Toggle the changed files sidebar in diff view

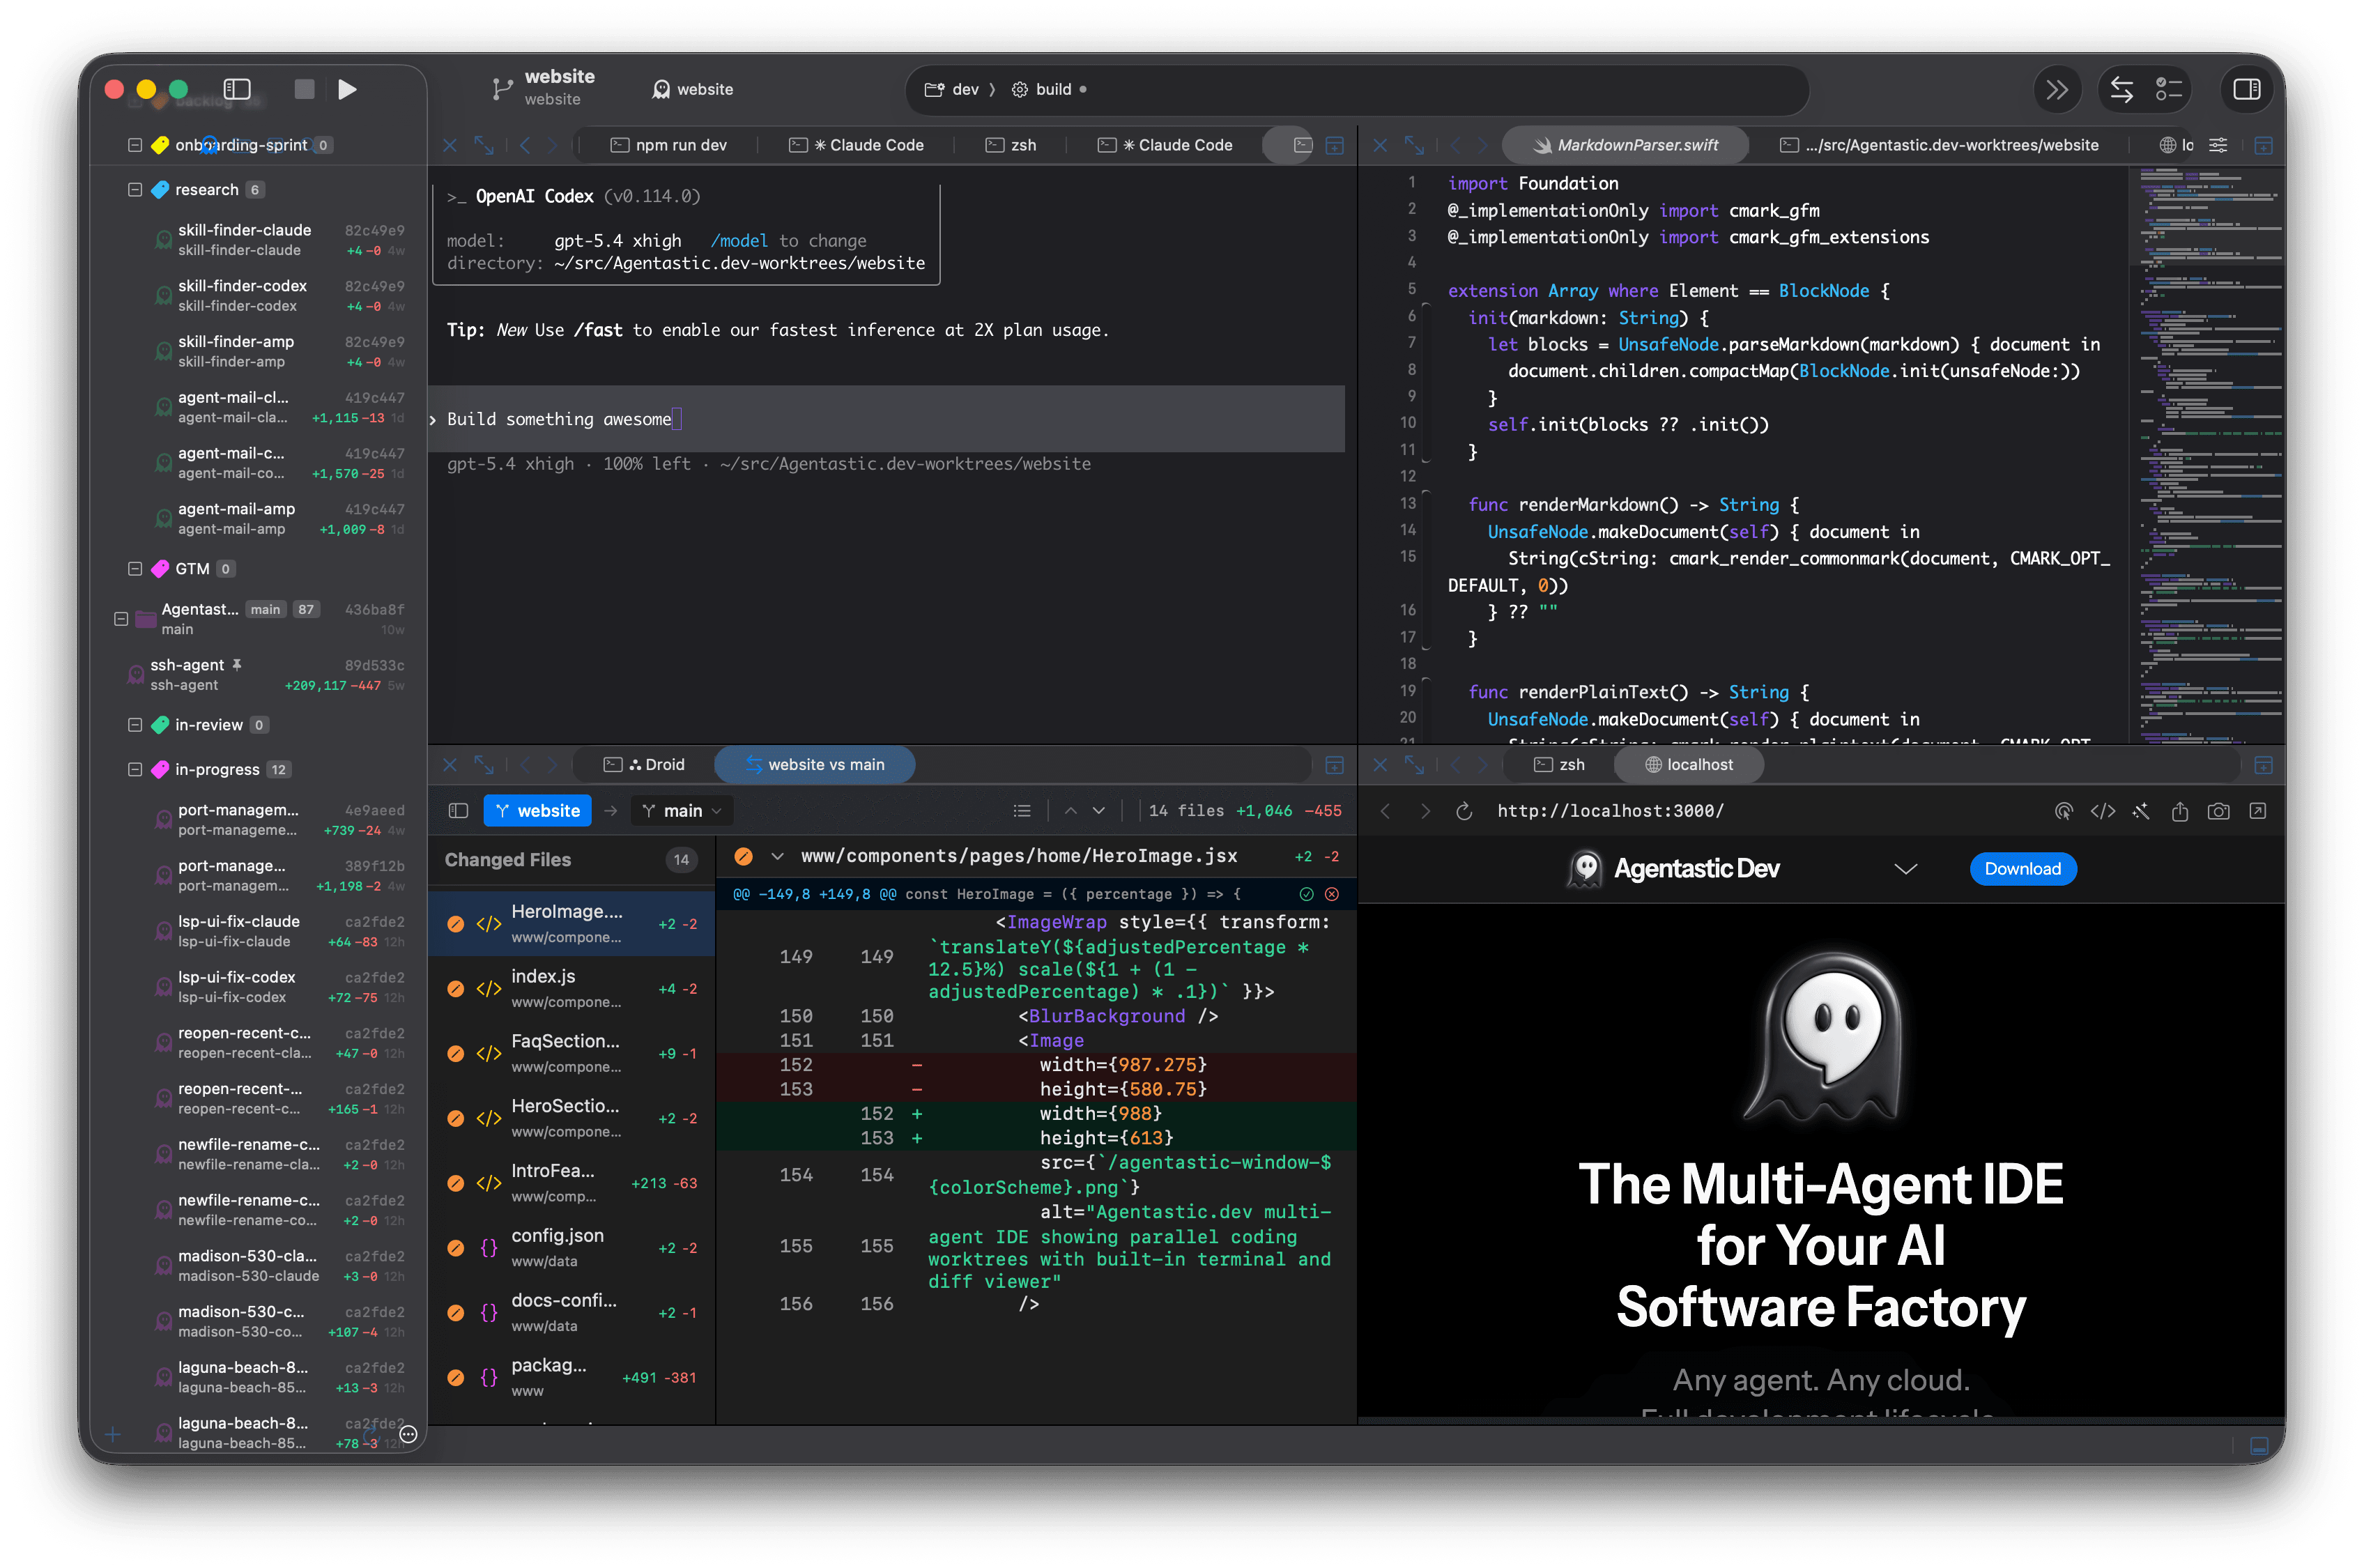tap(458, 811)
